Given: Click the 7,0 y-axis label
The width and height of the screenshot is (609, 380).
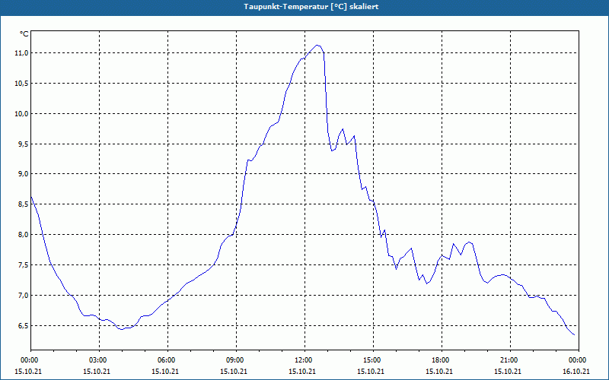Looking at the screenshot, I should point(23,295).
